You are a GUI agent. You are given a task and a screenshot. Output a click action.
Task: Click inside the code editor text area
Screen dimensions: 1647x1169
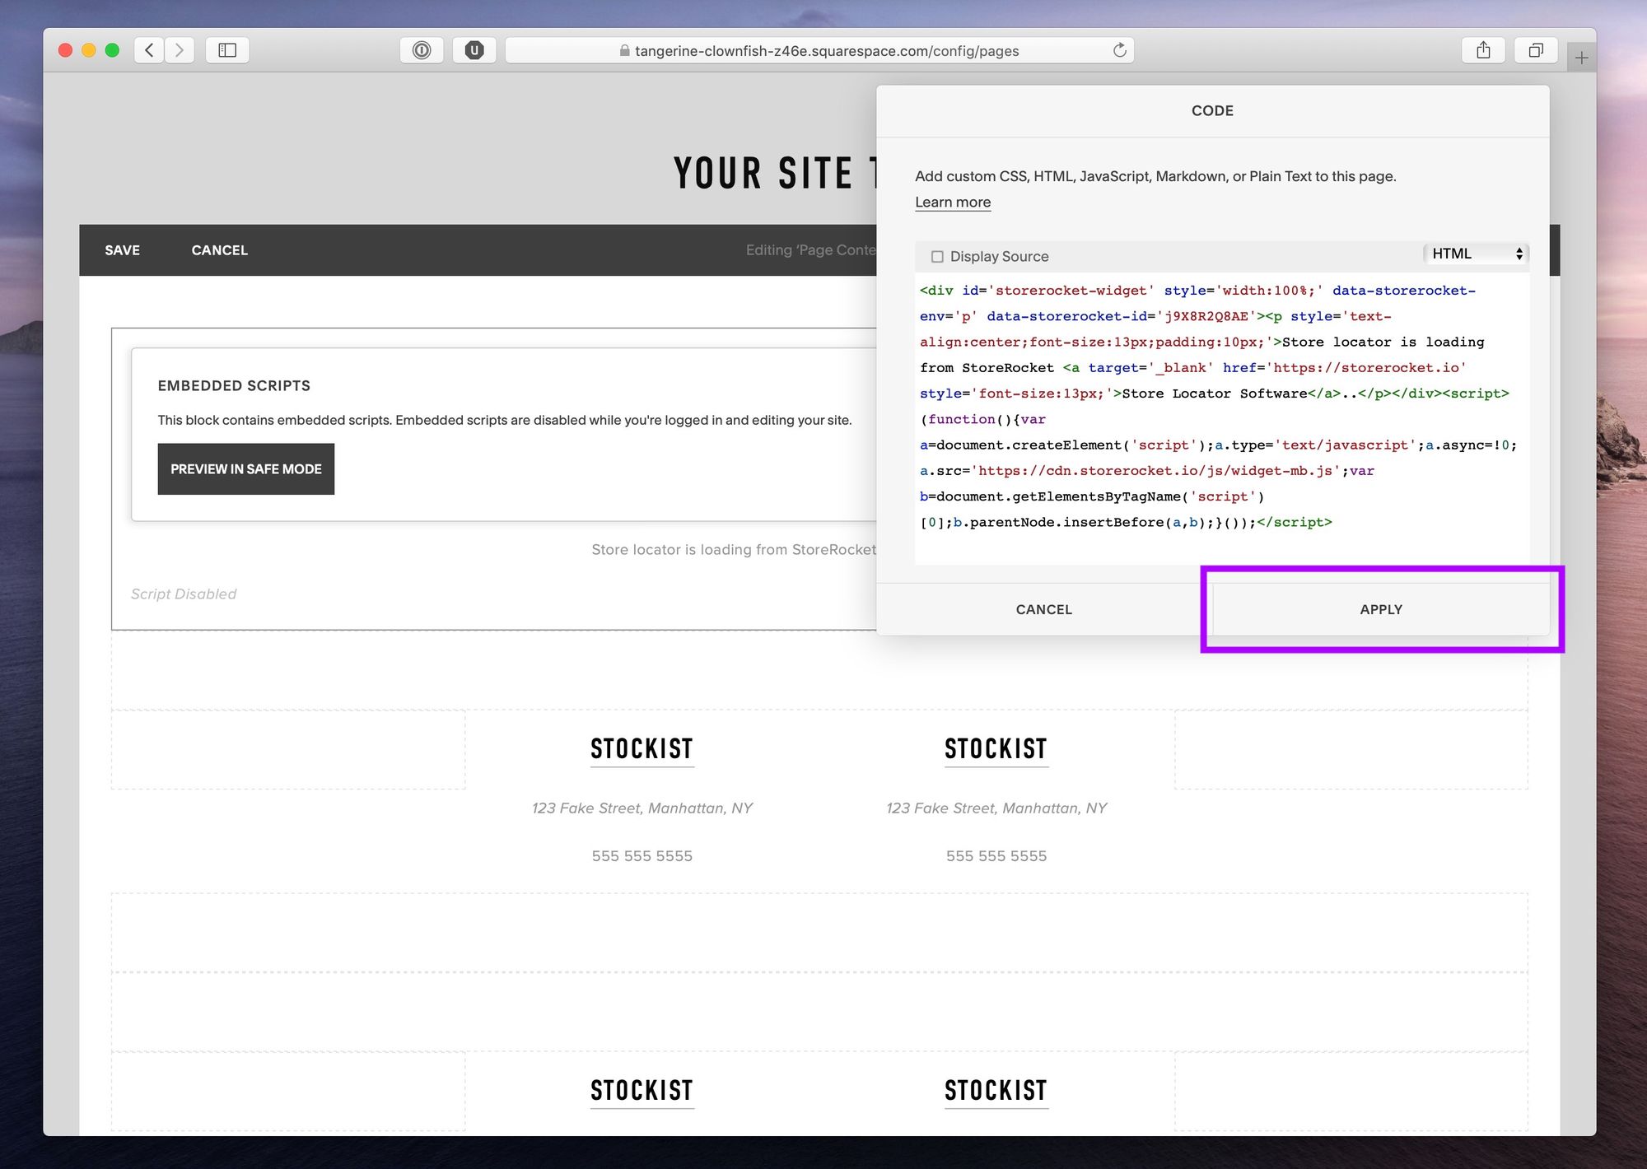[x=1222, y=420]
